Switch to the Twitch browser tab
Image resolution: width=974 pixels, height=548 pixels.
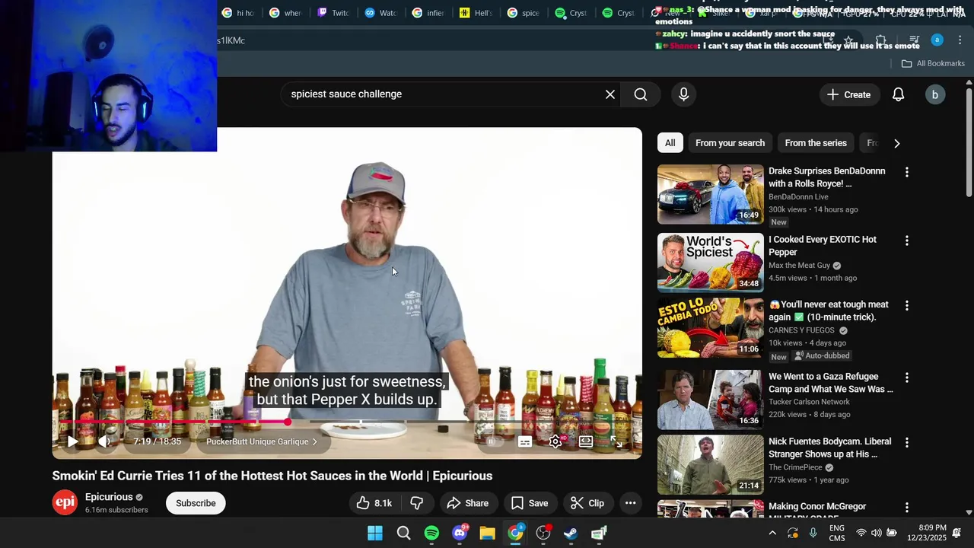coord(333,13)
